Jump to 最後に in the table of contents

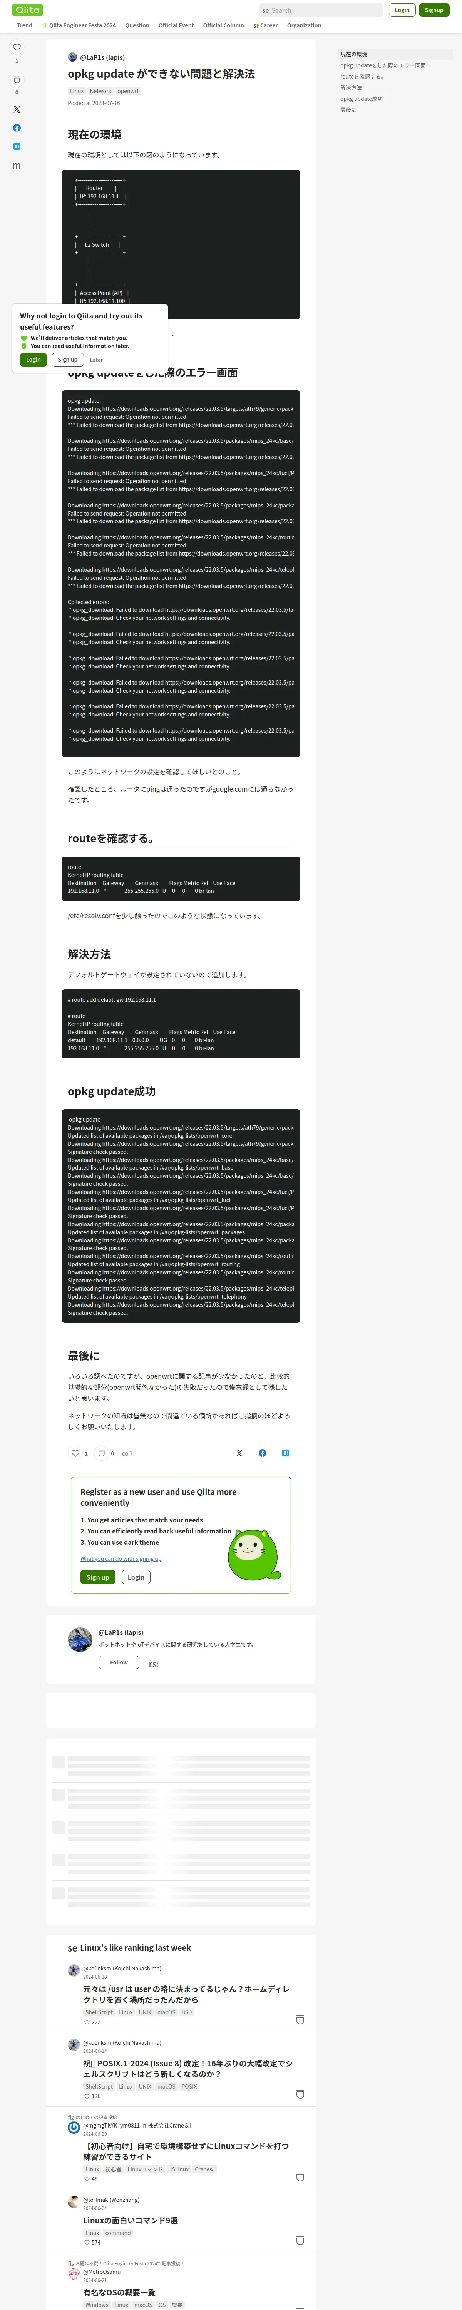point(348,110)
